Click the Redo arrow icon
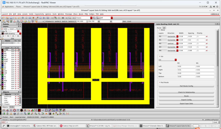Image resolution: width=221 pixels, height=129 pixels. 19,18
